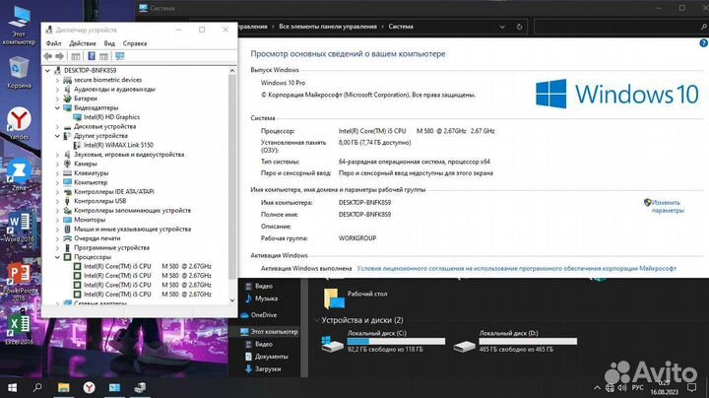
Task: Collapse the Процессоры node
Action: coord(57,257)
